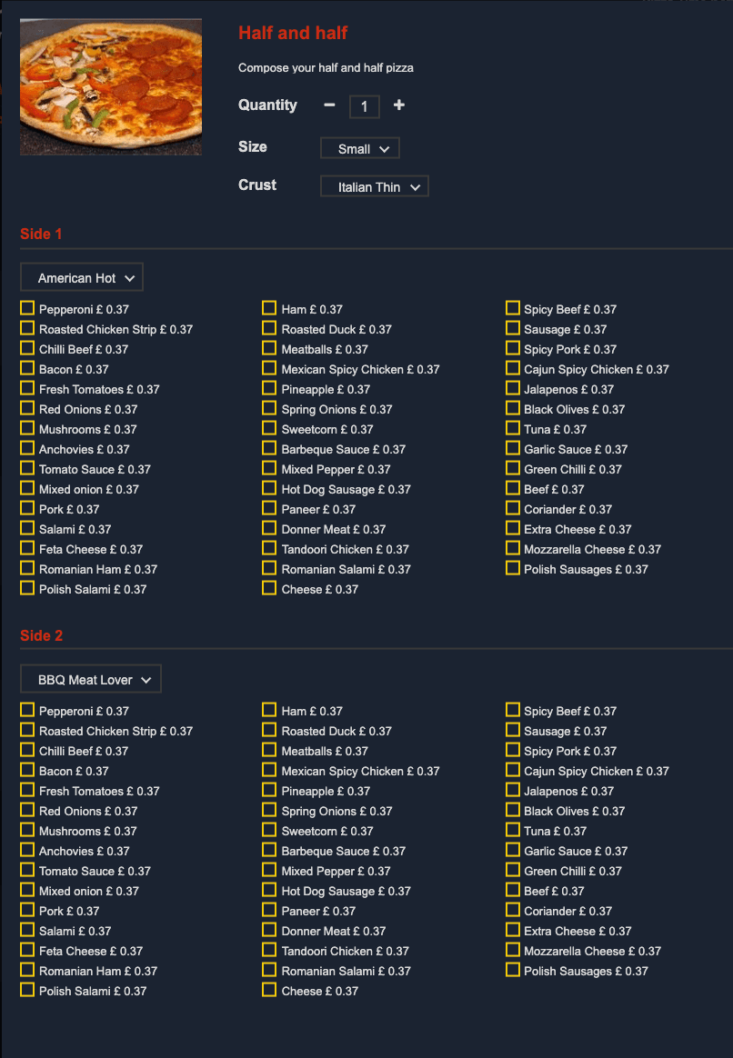Enable Barbeque Sauce under Side 2

[269, 850]
